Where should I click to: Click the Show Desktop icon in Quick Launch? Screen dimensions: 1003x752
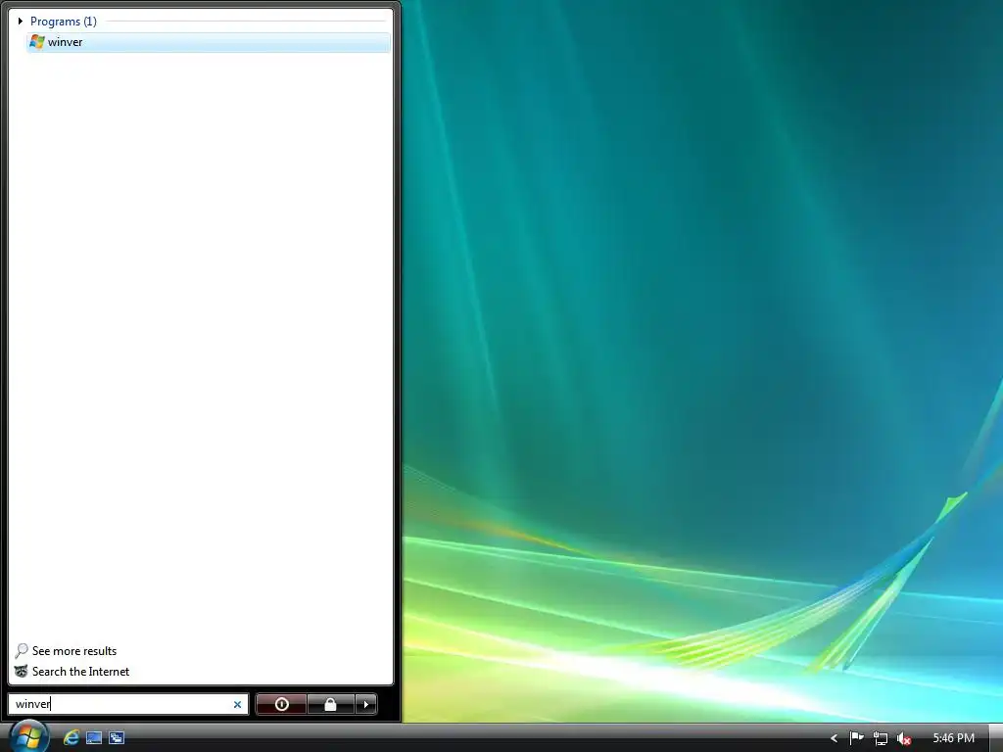coord(94,737)
